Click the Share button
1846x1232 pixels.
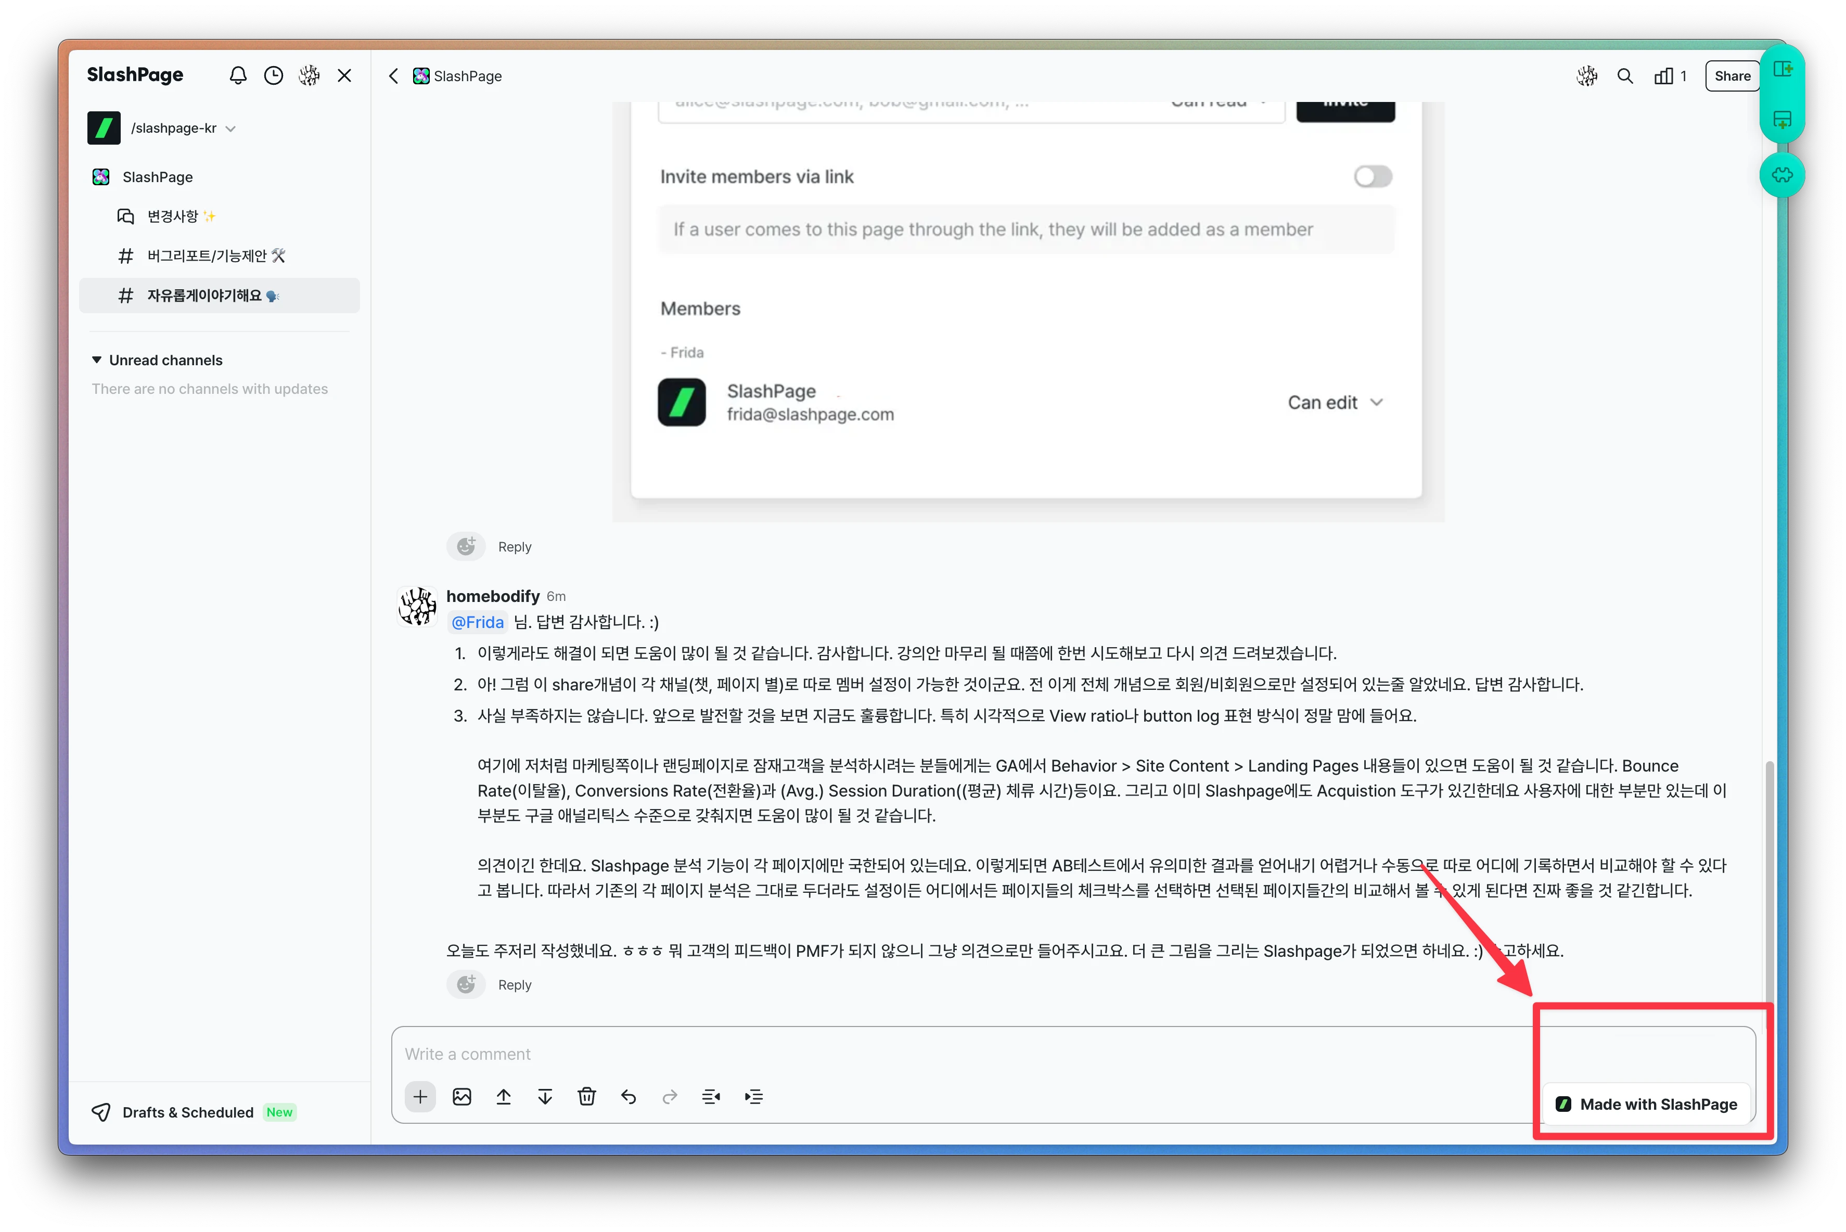pos(1732,76)
